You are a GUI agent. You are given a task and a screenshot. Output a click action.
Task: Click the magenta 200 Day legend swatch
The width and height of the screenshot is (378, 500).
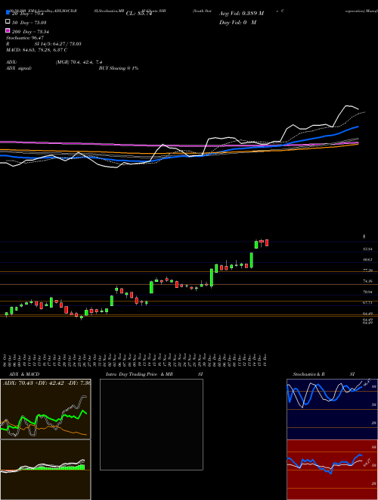[x=8, y=31]
